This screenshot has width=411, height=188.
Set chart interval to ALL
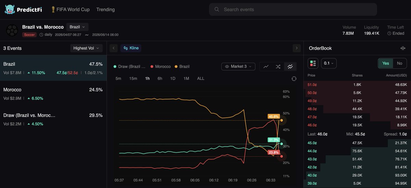[x=201, y=79]
